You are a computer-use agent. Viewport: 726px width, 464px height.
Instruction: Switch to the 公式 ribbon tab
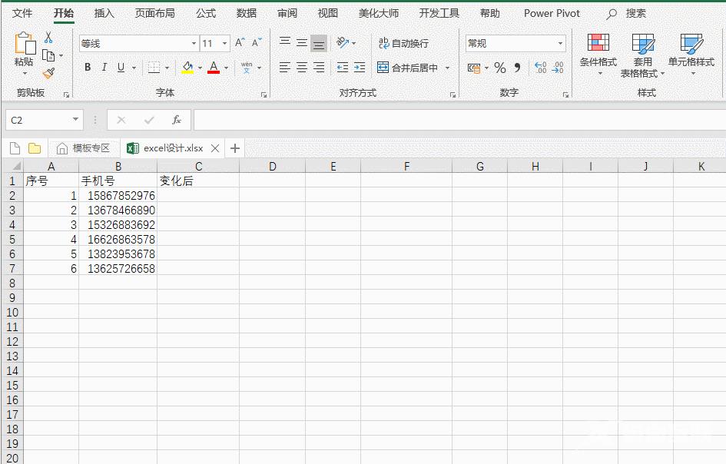[x=205, y=13]
